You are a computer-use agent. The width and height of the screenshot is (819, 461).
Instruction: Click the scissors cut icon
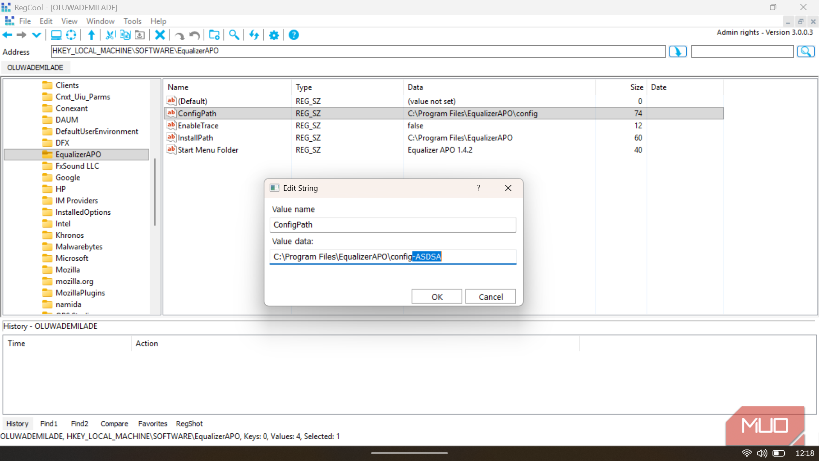(x=110, y=35)
